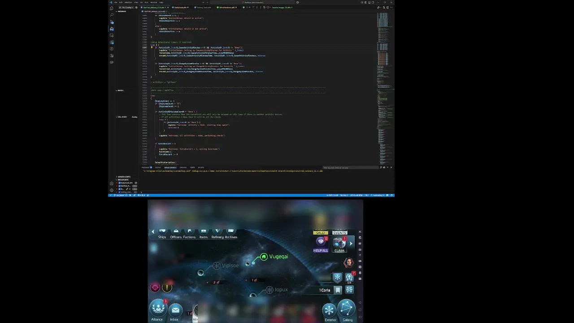574x323 pixels.
Task: Open the EVENTS banner in game
Action: tap(340, 233)
